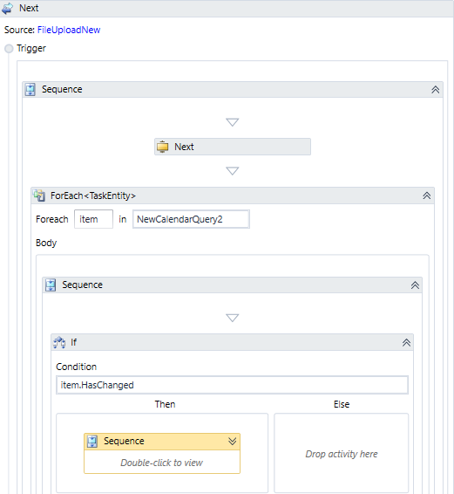
Task: Click the highlighted Sequence icon in Then branch
Action: click(92, 442)
